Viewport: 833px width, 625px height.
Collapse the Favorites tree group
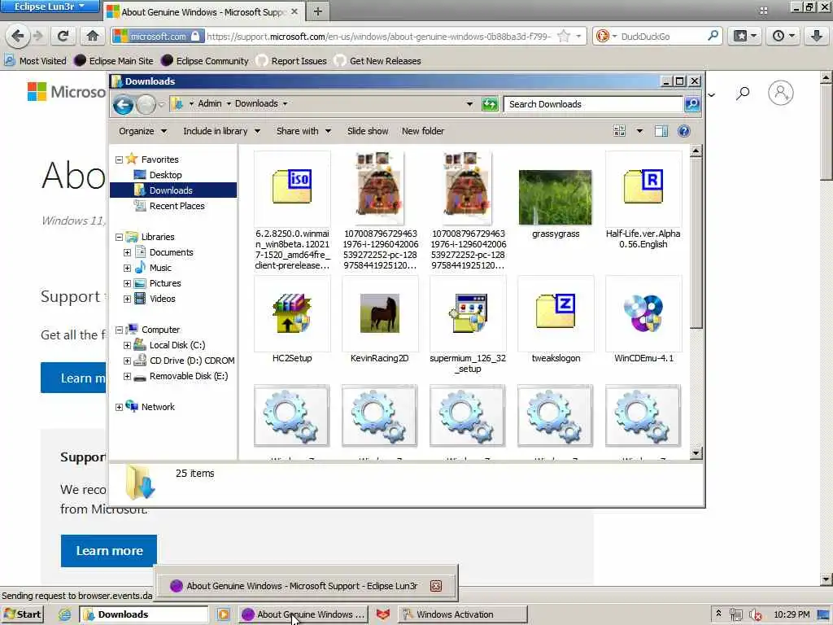[x=119, y=160]
